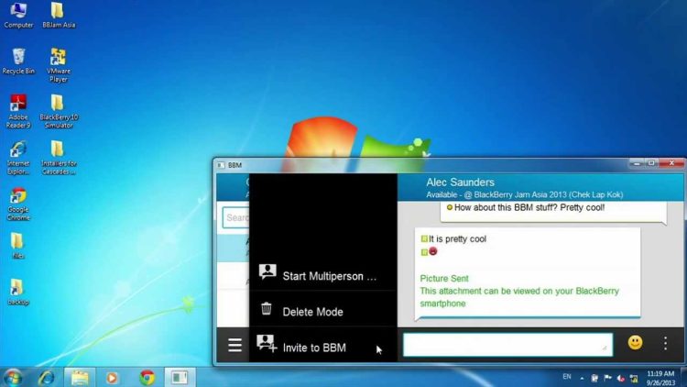
Task: Minimize the BBM window
Action: (637, 163)
